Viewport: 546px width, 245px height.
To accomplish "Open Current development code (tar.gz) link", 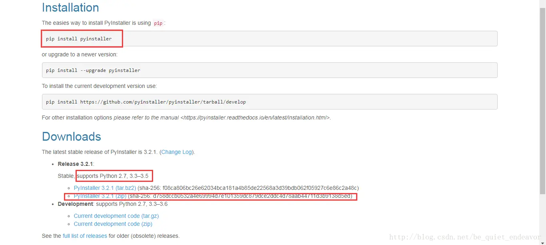I will (116, 216).
